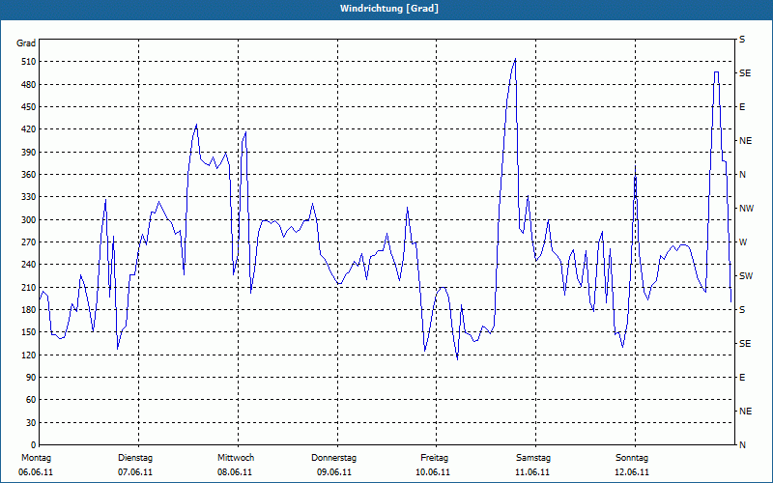This screenshot has height=483, width=773.
Task: Select the Sonntag day label
Action: (632, 458)
